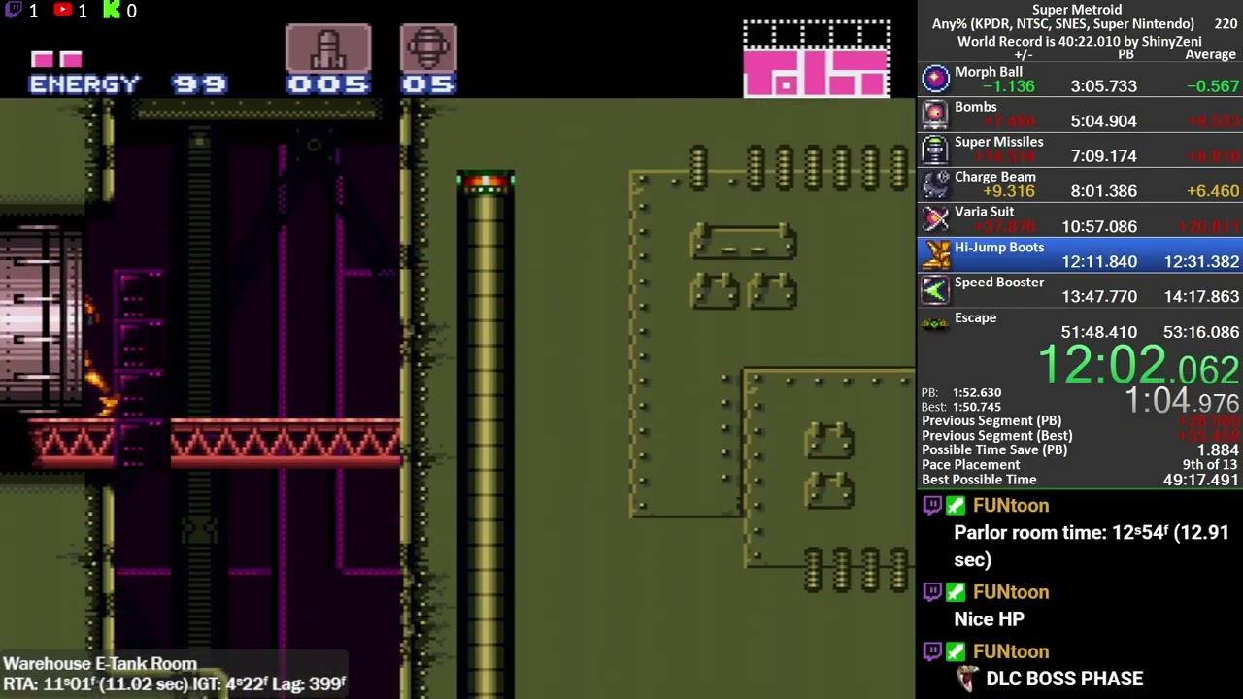Click Morph Ball PB time 3:05.733

pyautogui.click(x=1104, y=86)
